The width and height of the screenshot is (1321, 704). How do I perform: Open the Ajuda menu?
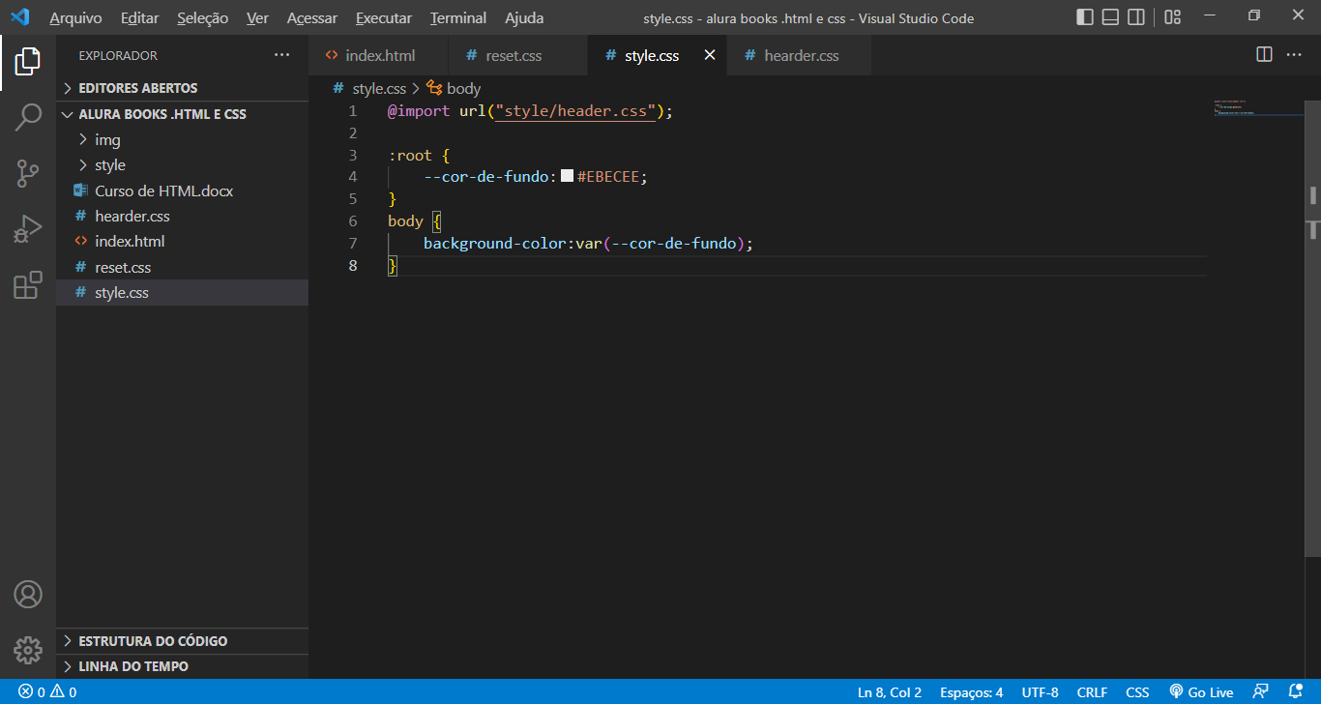[524, 17]
